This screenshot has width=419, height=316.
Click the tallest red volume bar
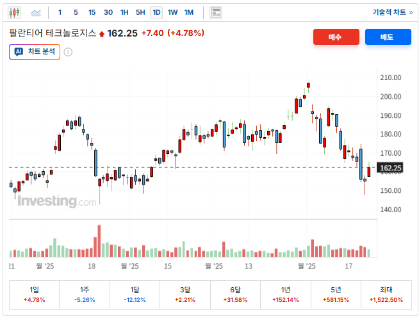(99, 241)
